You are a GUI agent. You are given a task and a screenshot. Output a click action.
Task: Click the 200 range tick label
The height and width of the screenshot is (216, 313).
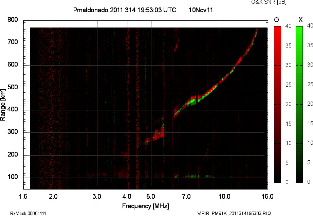[x=13, y=155]
